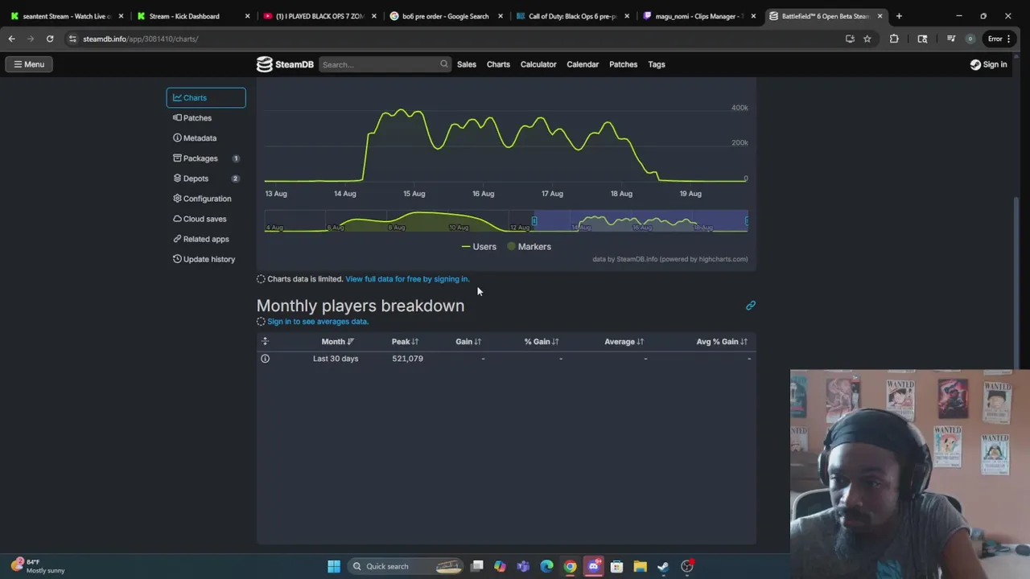Click the SteamDB logo

[285, 64]
